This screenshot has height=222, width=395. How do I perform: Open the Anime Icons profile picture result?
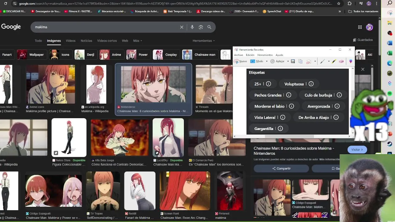(x=50, y=89)
